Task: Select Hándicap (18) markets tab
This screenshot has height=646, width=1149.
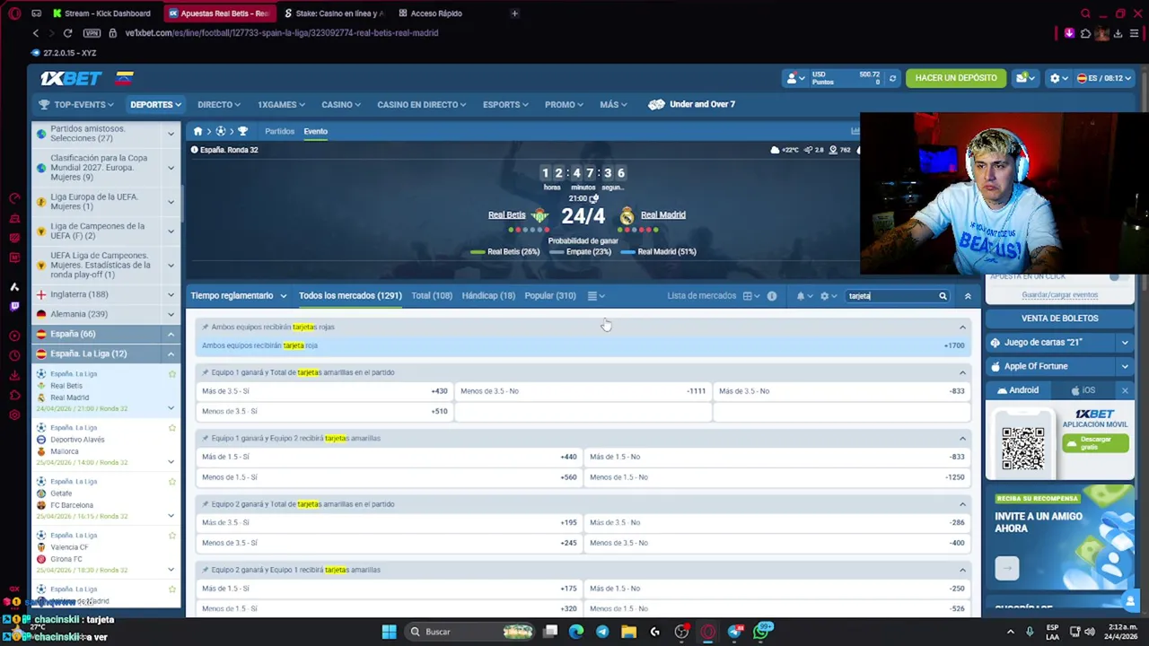Action: [x=488, y=296]
